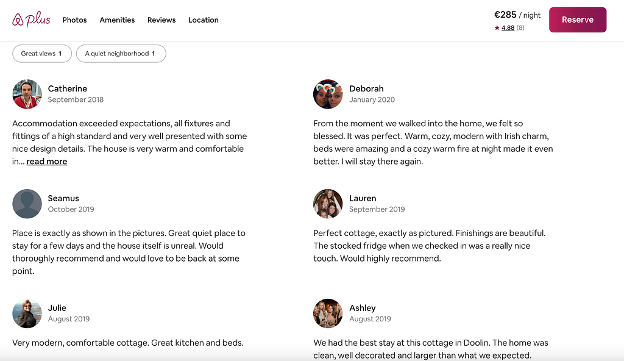The height and width of the screenshot is (361, 624).
Task: Open Lauren's profile picture
Action: tap(328, 204)
